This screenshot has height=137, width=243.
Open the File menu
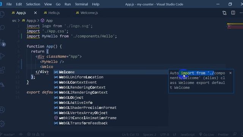9,4
